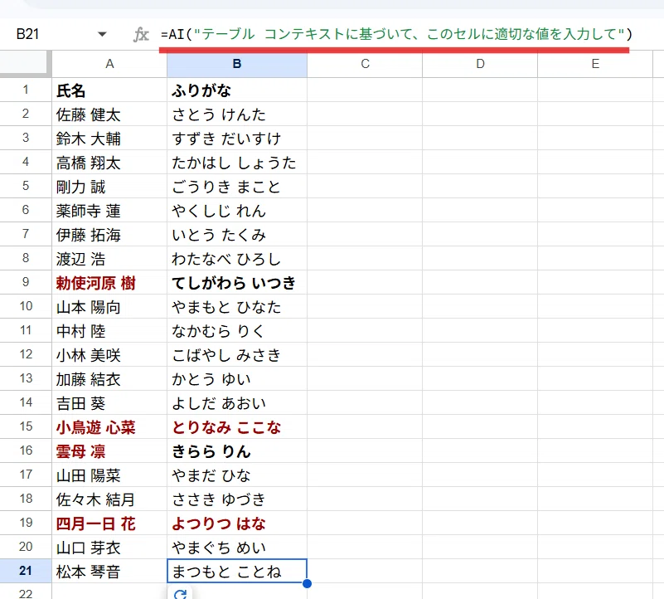Viewport: 664px width, 599px height.
Task: Select column C header
Action: 365,64
